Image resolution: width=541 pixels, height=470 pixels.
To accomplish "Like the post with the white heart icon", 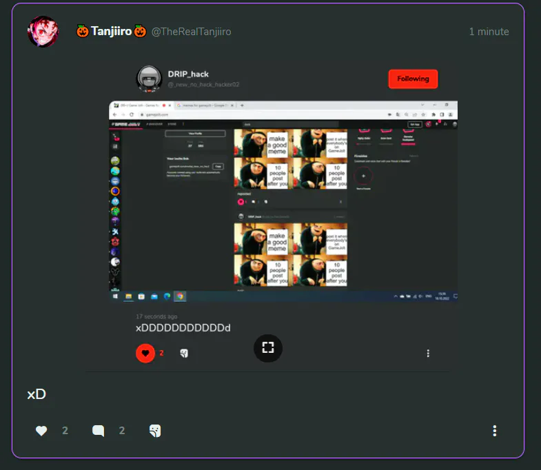I will coord(41,430).
